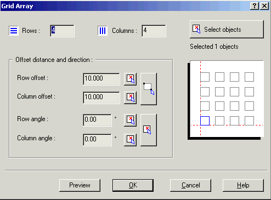271x200 pixels.
Task: Click the Preview button
Action: (x=80, y=185)
